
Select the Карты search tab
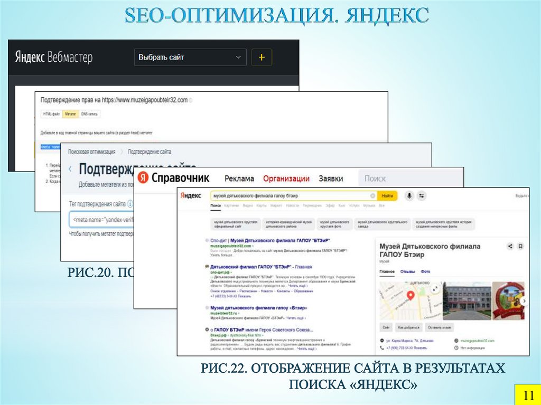tap(262, 205)
